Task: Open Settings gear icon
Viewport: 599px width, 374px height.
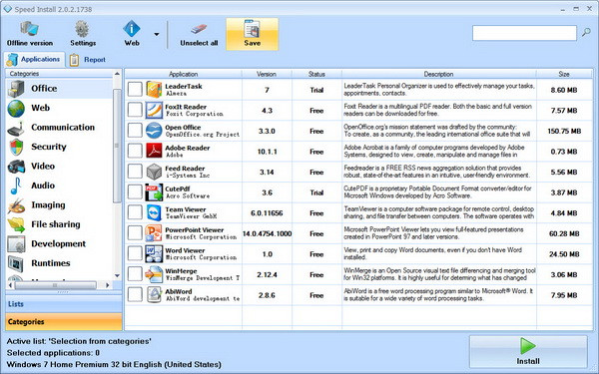Action: coord(82,29)
